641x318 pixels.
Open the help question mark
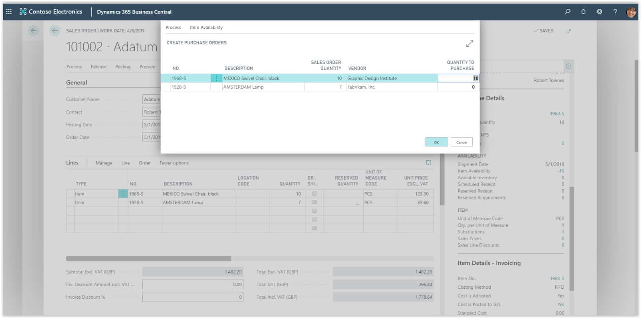[615, 12]
